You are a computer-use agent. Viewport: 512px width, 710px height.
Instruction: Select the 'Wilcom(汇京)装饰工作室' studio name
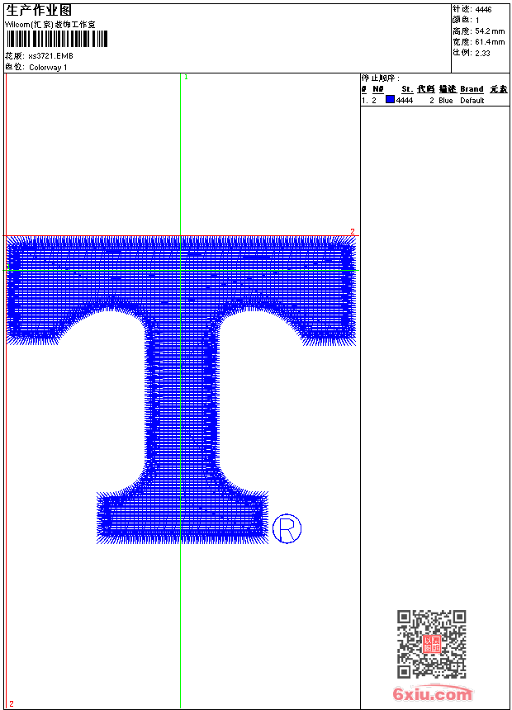(x=50, y=25)
